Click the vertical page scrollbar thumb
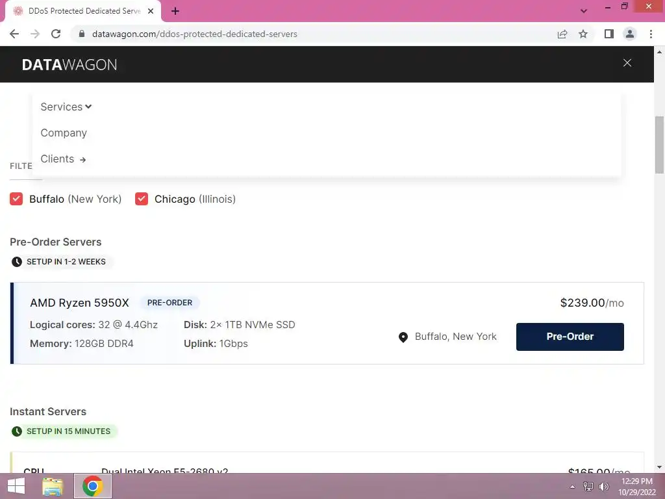 point(659,145)
